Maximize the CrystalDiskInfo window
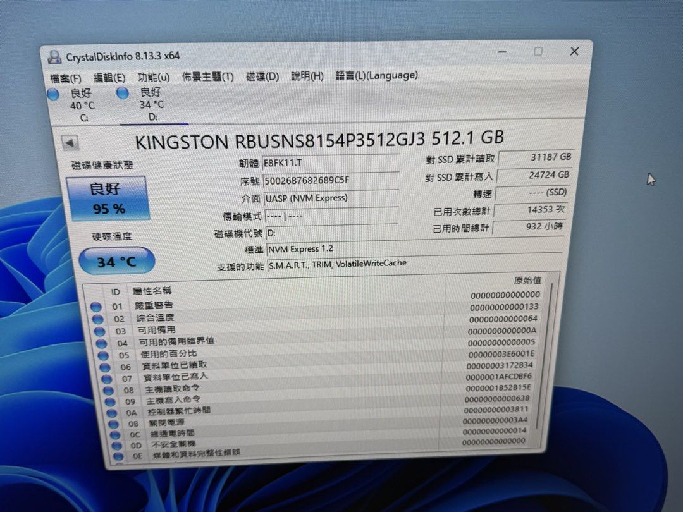This screenshot has width=683, height=512. coord(538,52)
